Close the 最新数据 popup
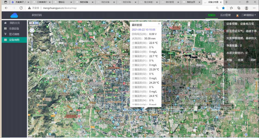This screenshot has height=138, width=259. pyautogui.click(x=159, y=24)
